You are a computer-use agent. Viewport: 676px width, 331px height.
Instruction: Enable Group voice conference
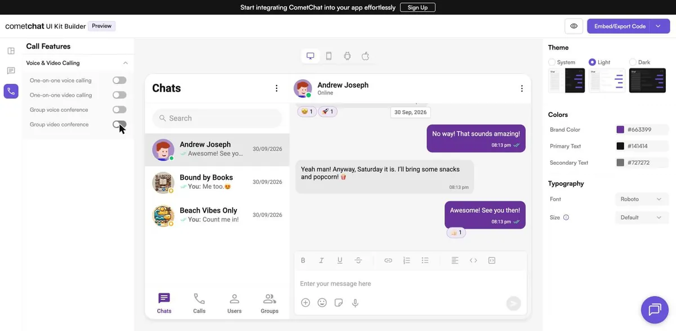(119, 110)
